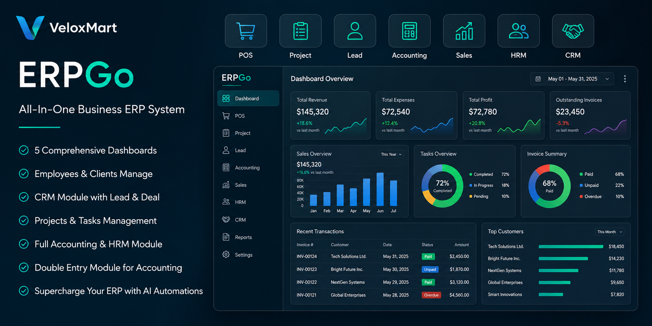Click checkmark beside Employees & Clients Manage
The width and height of the screenshot is (652, 326).
(24, 174)
